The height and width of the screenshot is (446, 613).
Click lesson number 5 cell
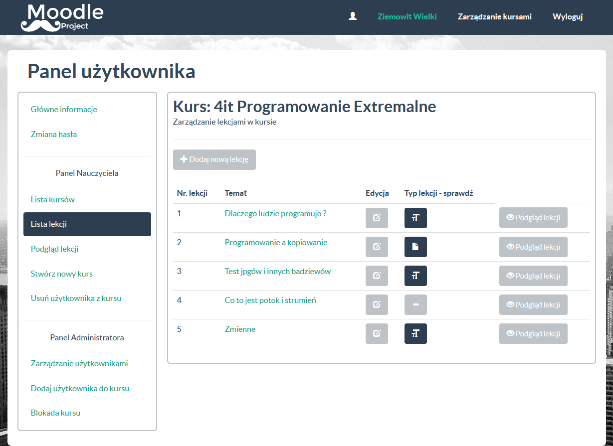click(179, 329)
